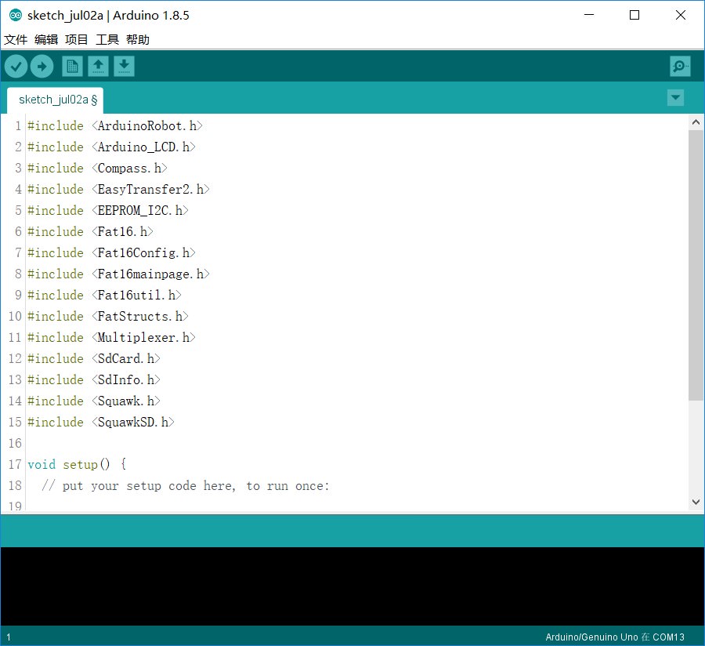Click the FatStructs.h include line
The width and height of the screenshot is (705, 646).
point(108,316)
